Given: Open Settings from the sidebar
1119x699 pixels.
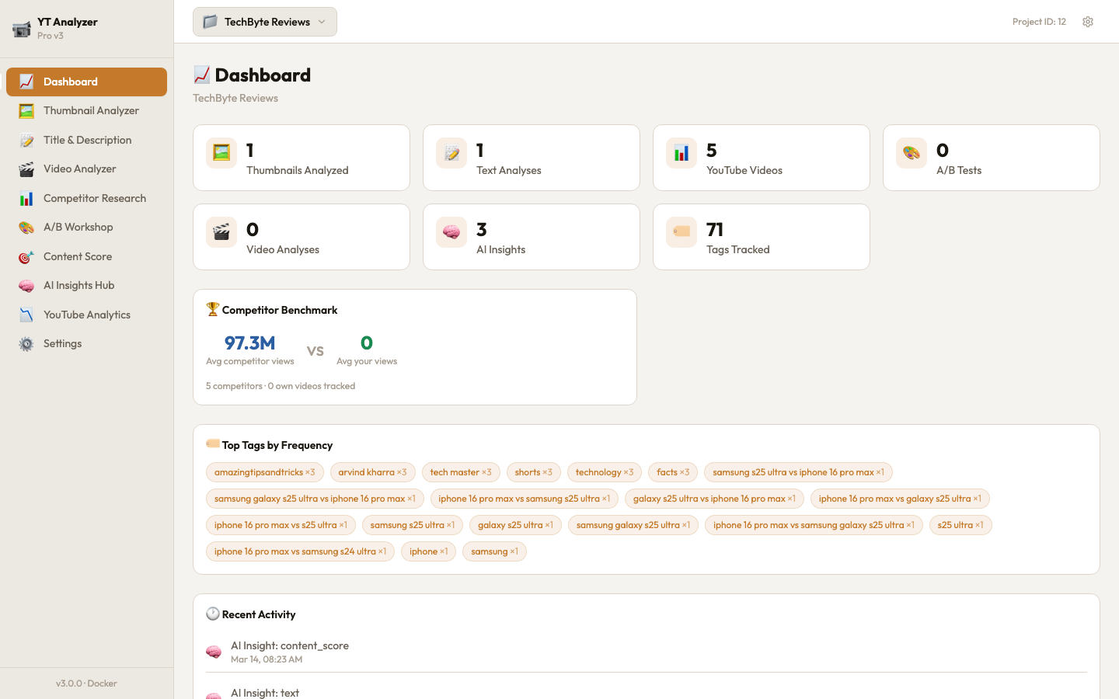Looking at the screenshot, I should click(86, 344).
